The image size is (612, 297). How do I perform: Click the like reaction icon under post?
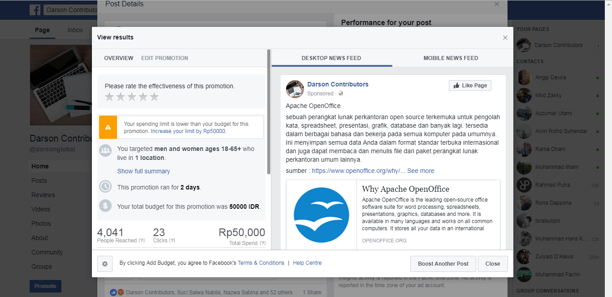pos(113,293)
